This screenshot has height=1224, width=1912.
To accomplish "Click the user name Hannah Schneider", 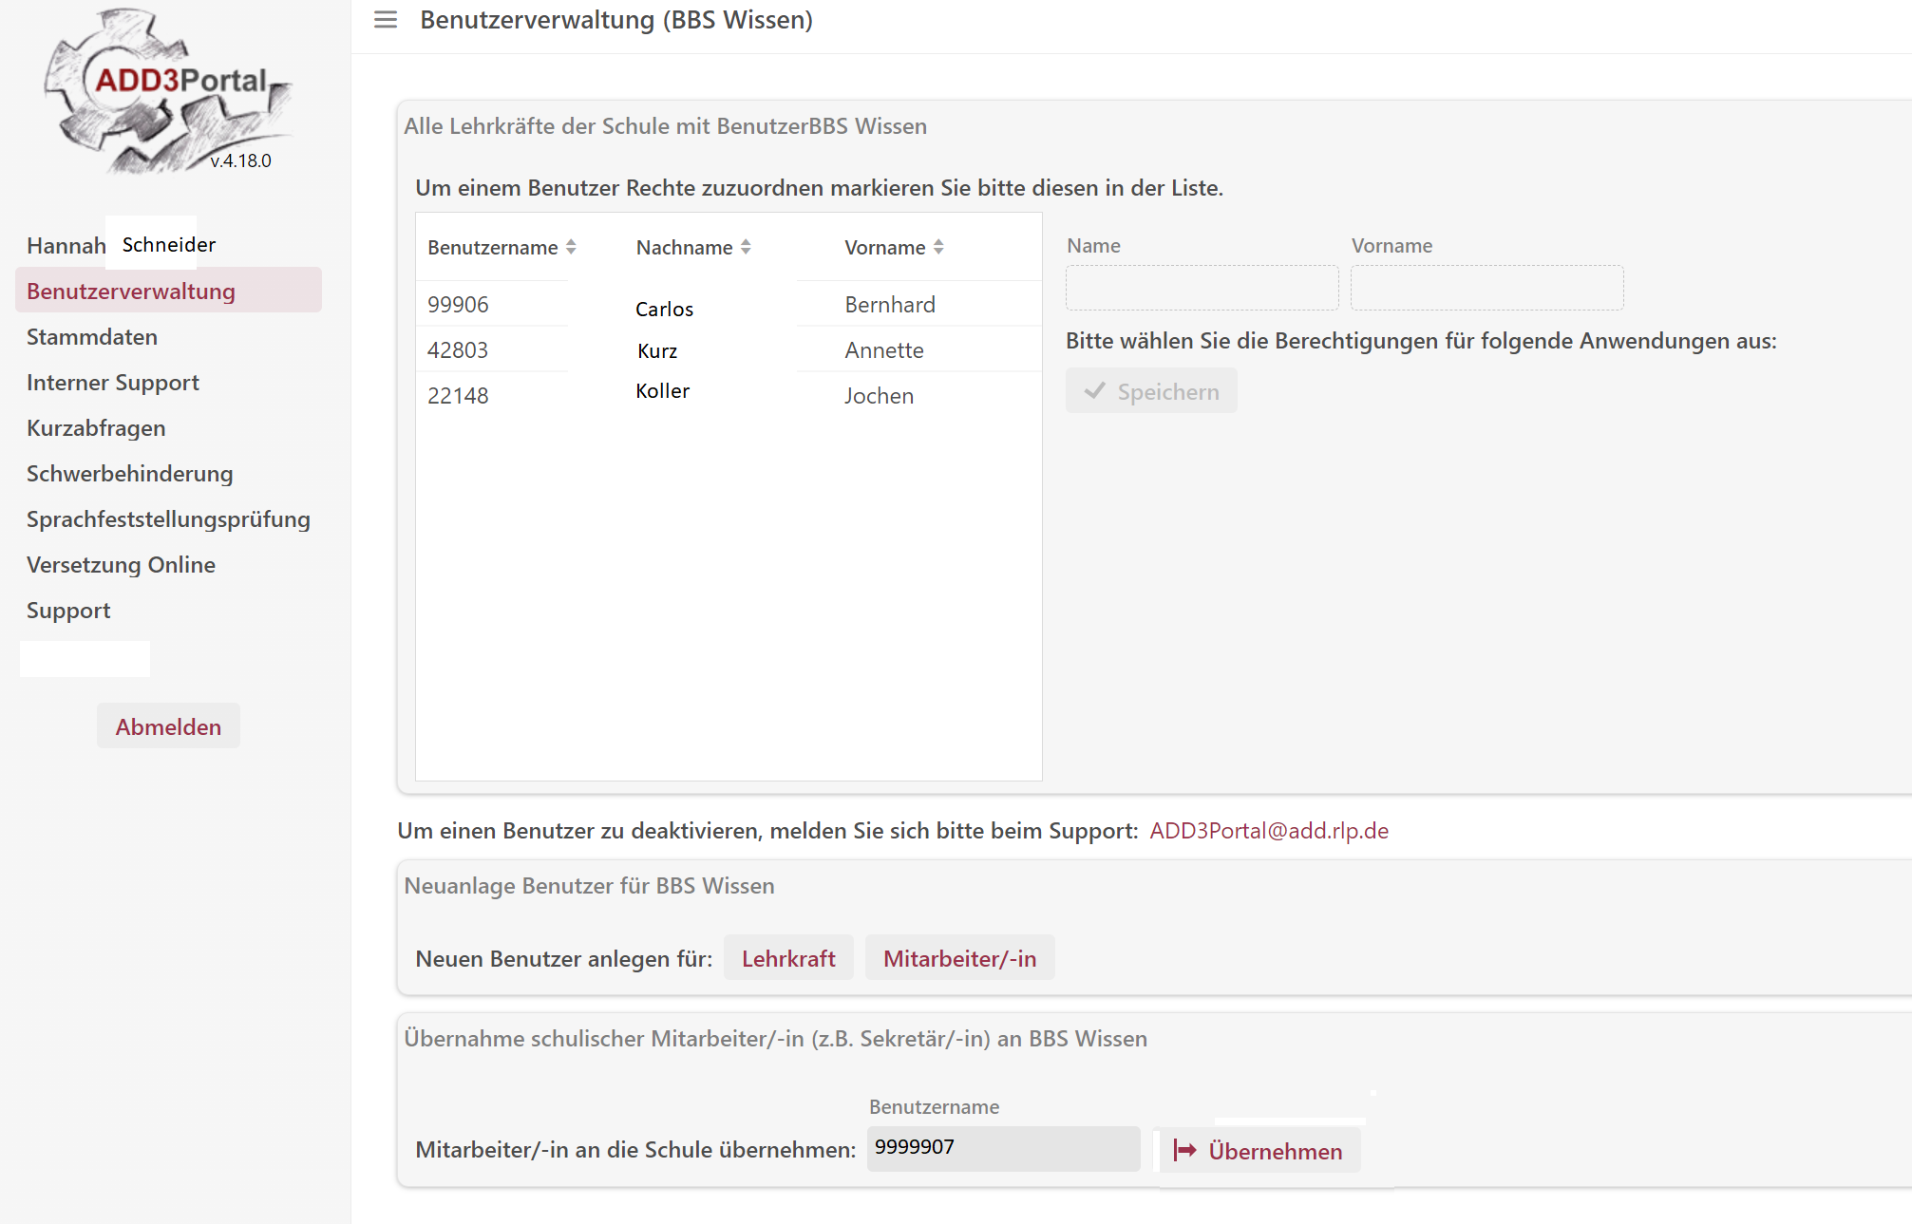I will click(121, 245).
